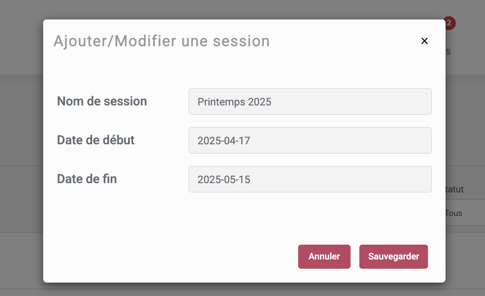The height and width of the screenshot is (296, 485).
Task: Open the 'Tous' status filter behind the dialog
Action: [x=454, y=214]
